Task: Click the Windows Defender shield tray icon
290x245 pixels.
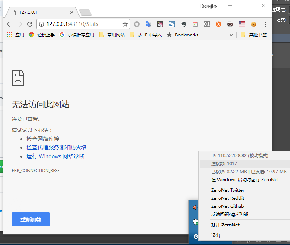Action: pyautogui.click(x=196, y=222)
